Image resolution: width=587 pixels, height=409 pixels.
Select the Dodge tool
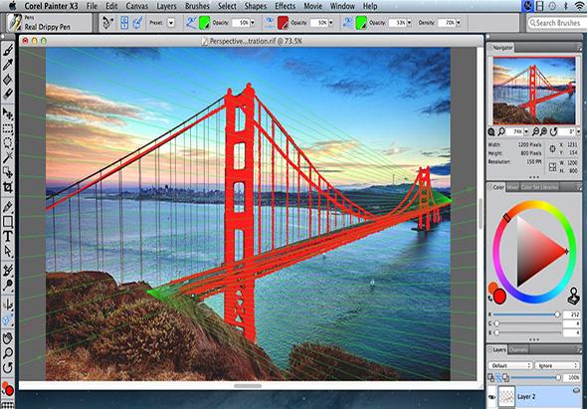coord(8,286)
